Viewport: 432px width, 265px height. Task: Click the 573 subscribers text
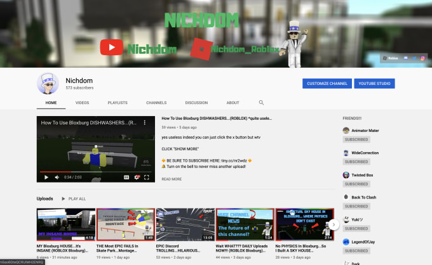point(79,88)
